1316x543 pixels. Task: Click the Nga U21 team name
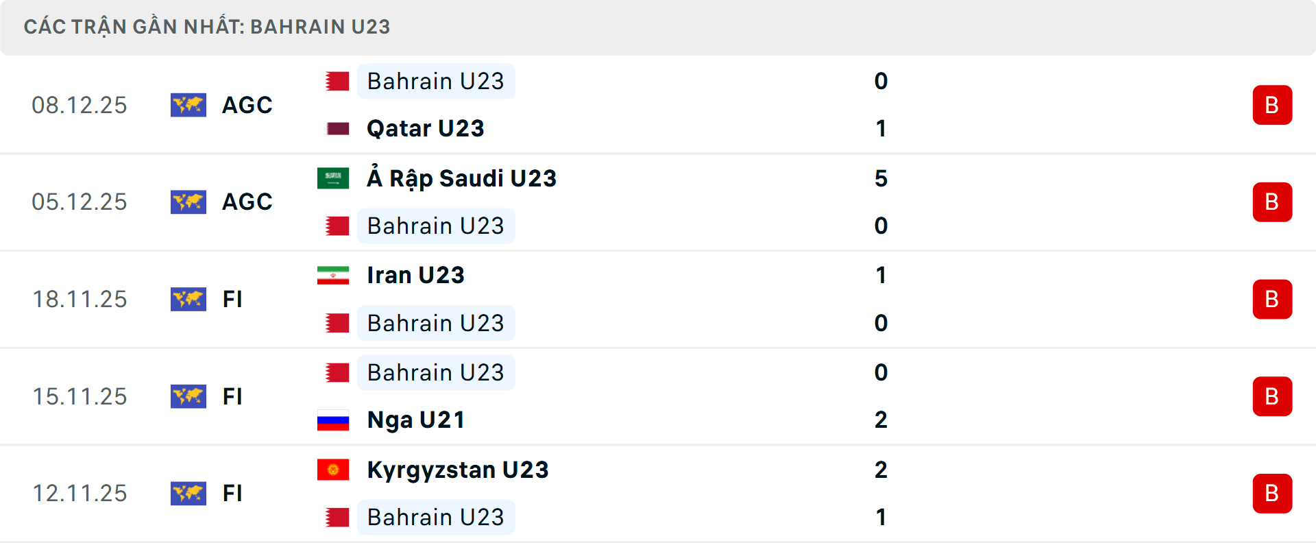click(x=414, y=420)
